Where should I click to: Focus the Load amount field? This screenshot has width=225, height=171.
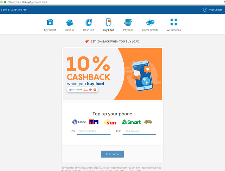(139, 131)
